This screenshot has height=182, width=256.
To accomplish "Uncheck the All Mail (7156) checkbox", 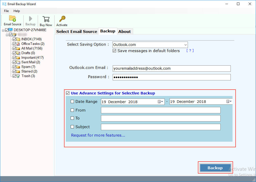I will click(x=14, y=48).
